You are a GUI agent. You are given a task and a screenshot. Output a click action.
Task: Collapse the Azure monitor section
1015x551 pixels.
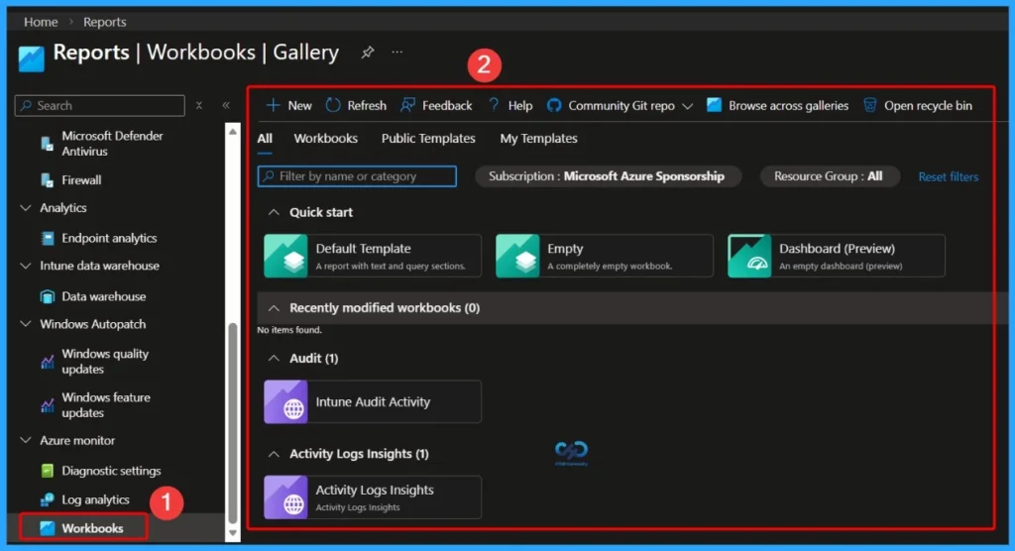pyautogui.click(x=26, y=440)
